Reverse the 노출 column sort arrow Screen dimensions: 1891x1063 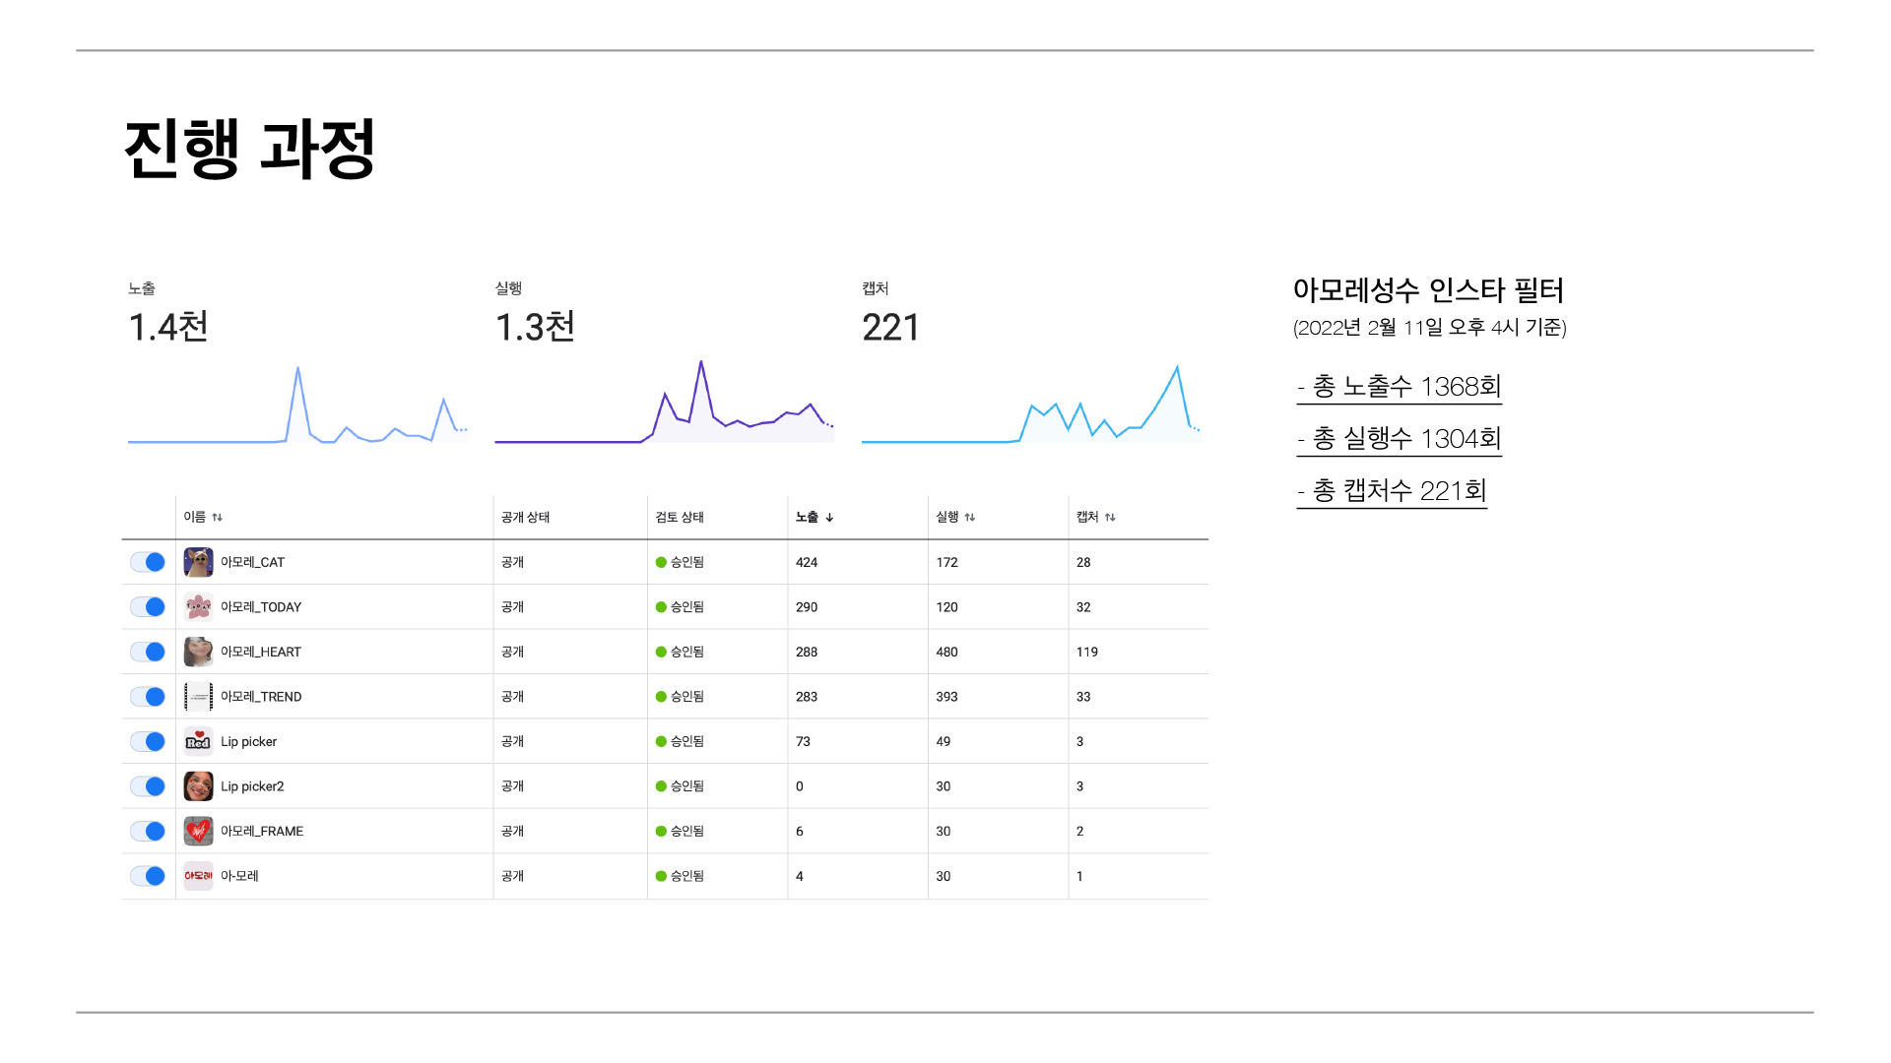pos(829,518)
